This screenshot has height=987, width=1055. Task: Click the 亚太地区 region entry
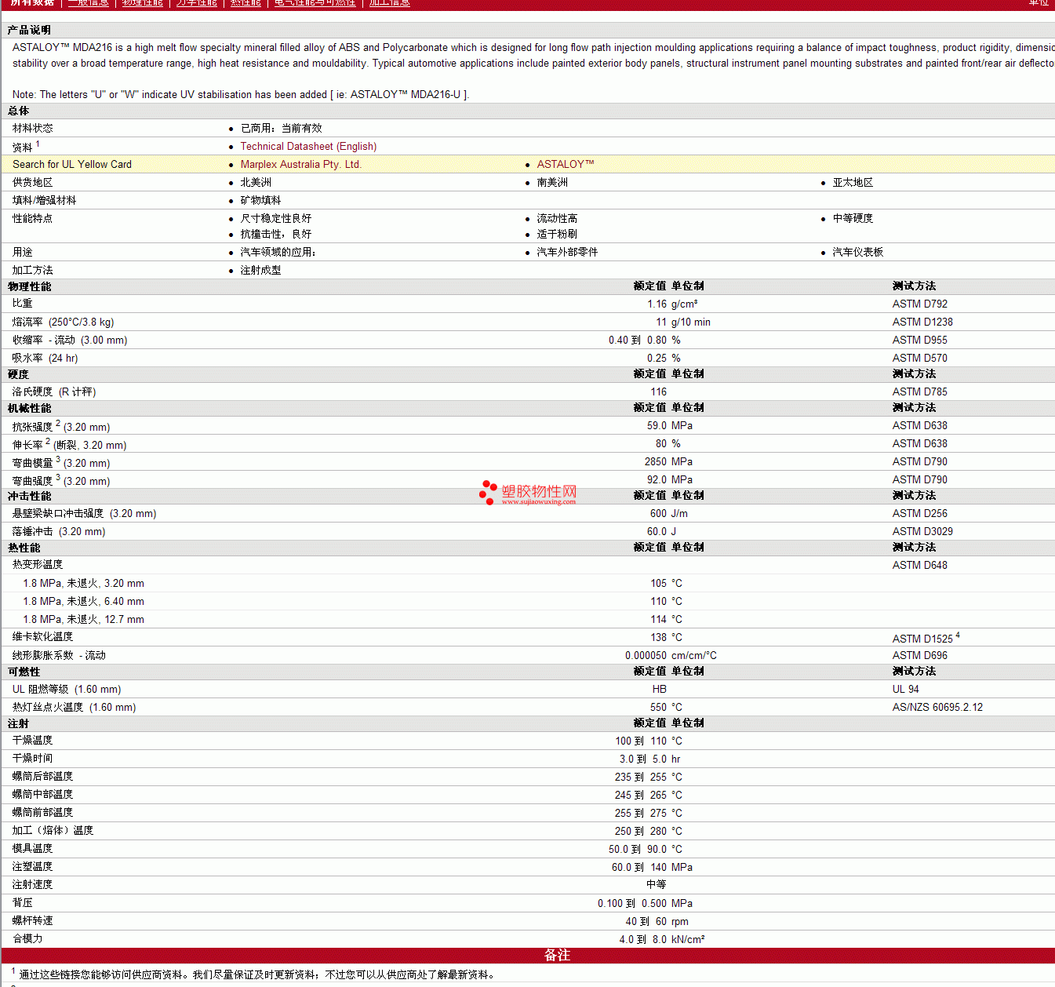853,183
